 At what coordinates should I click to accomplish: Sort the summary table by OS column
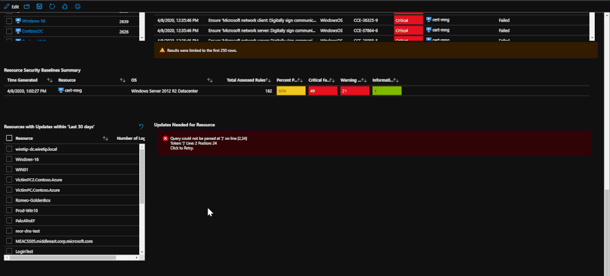tap(209, 80)
